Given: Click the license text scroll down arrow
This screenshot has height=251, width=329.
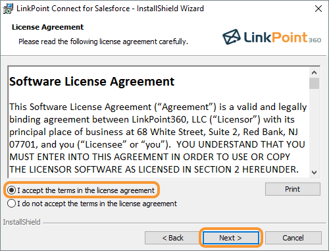Looking at the screenshot, I should (314, 173).
